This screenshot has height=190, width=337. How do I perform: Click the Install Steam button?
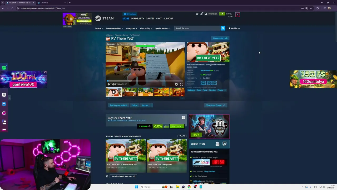click(211, 14)
